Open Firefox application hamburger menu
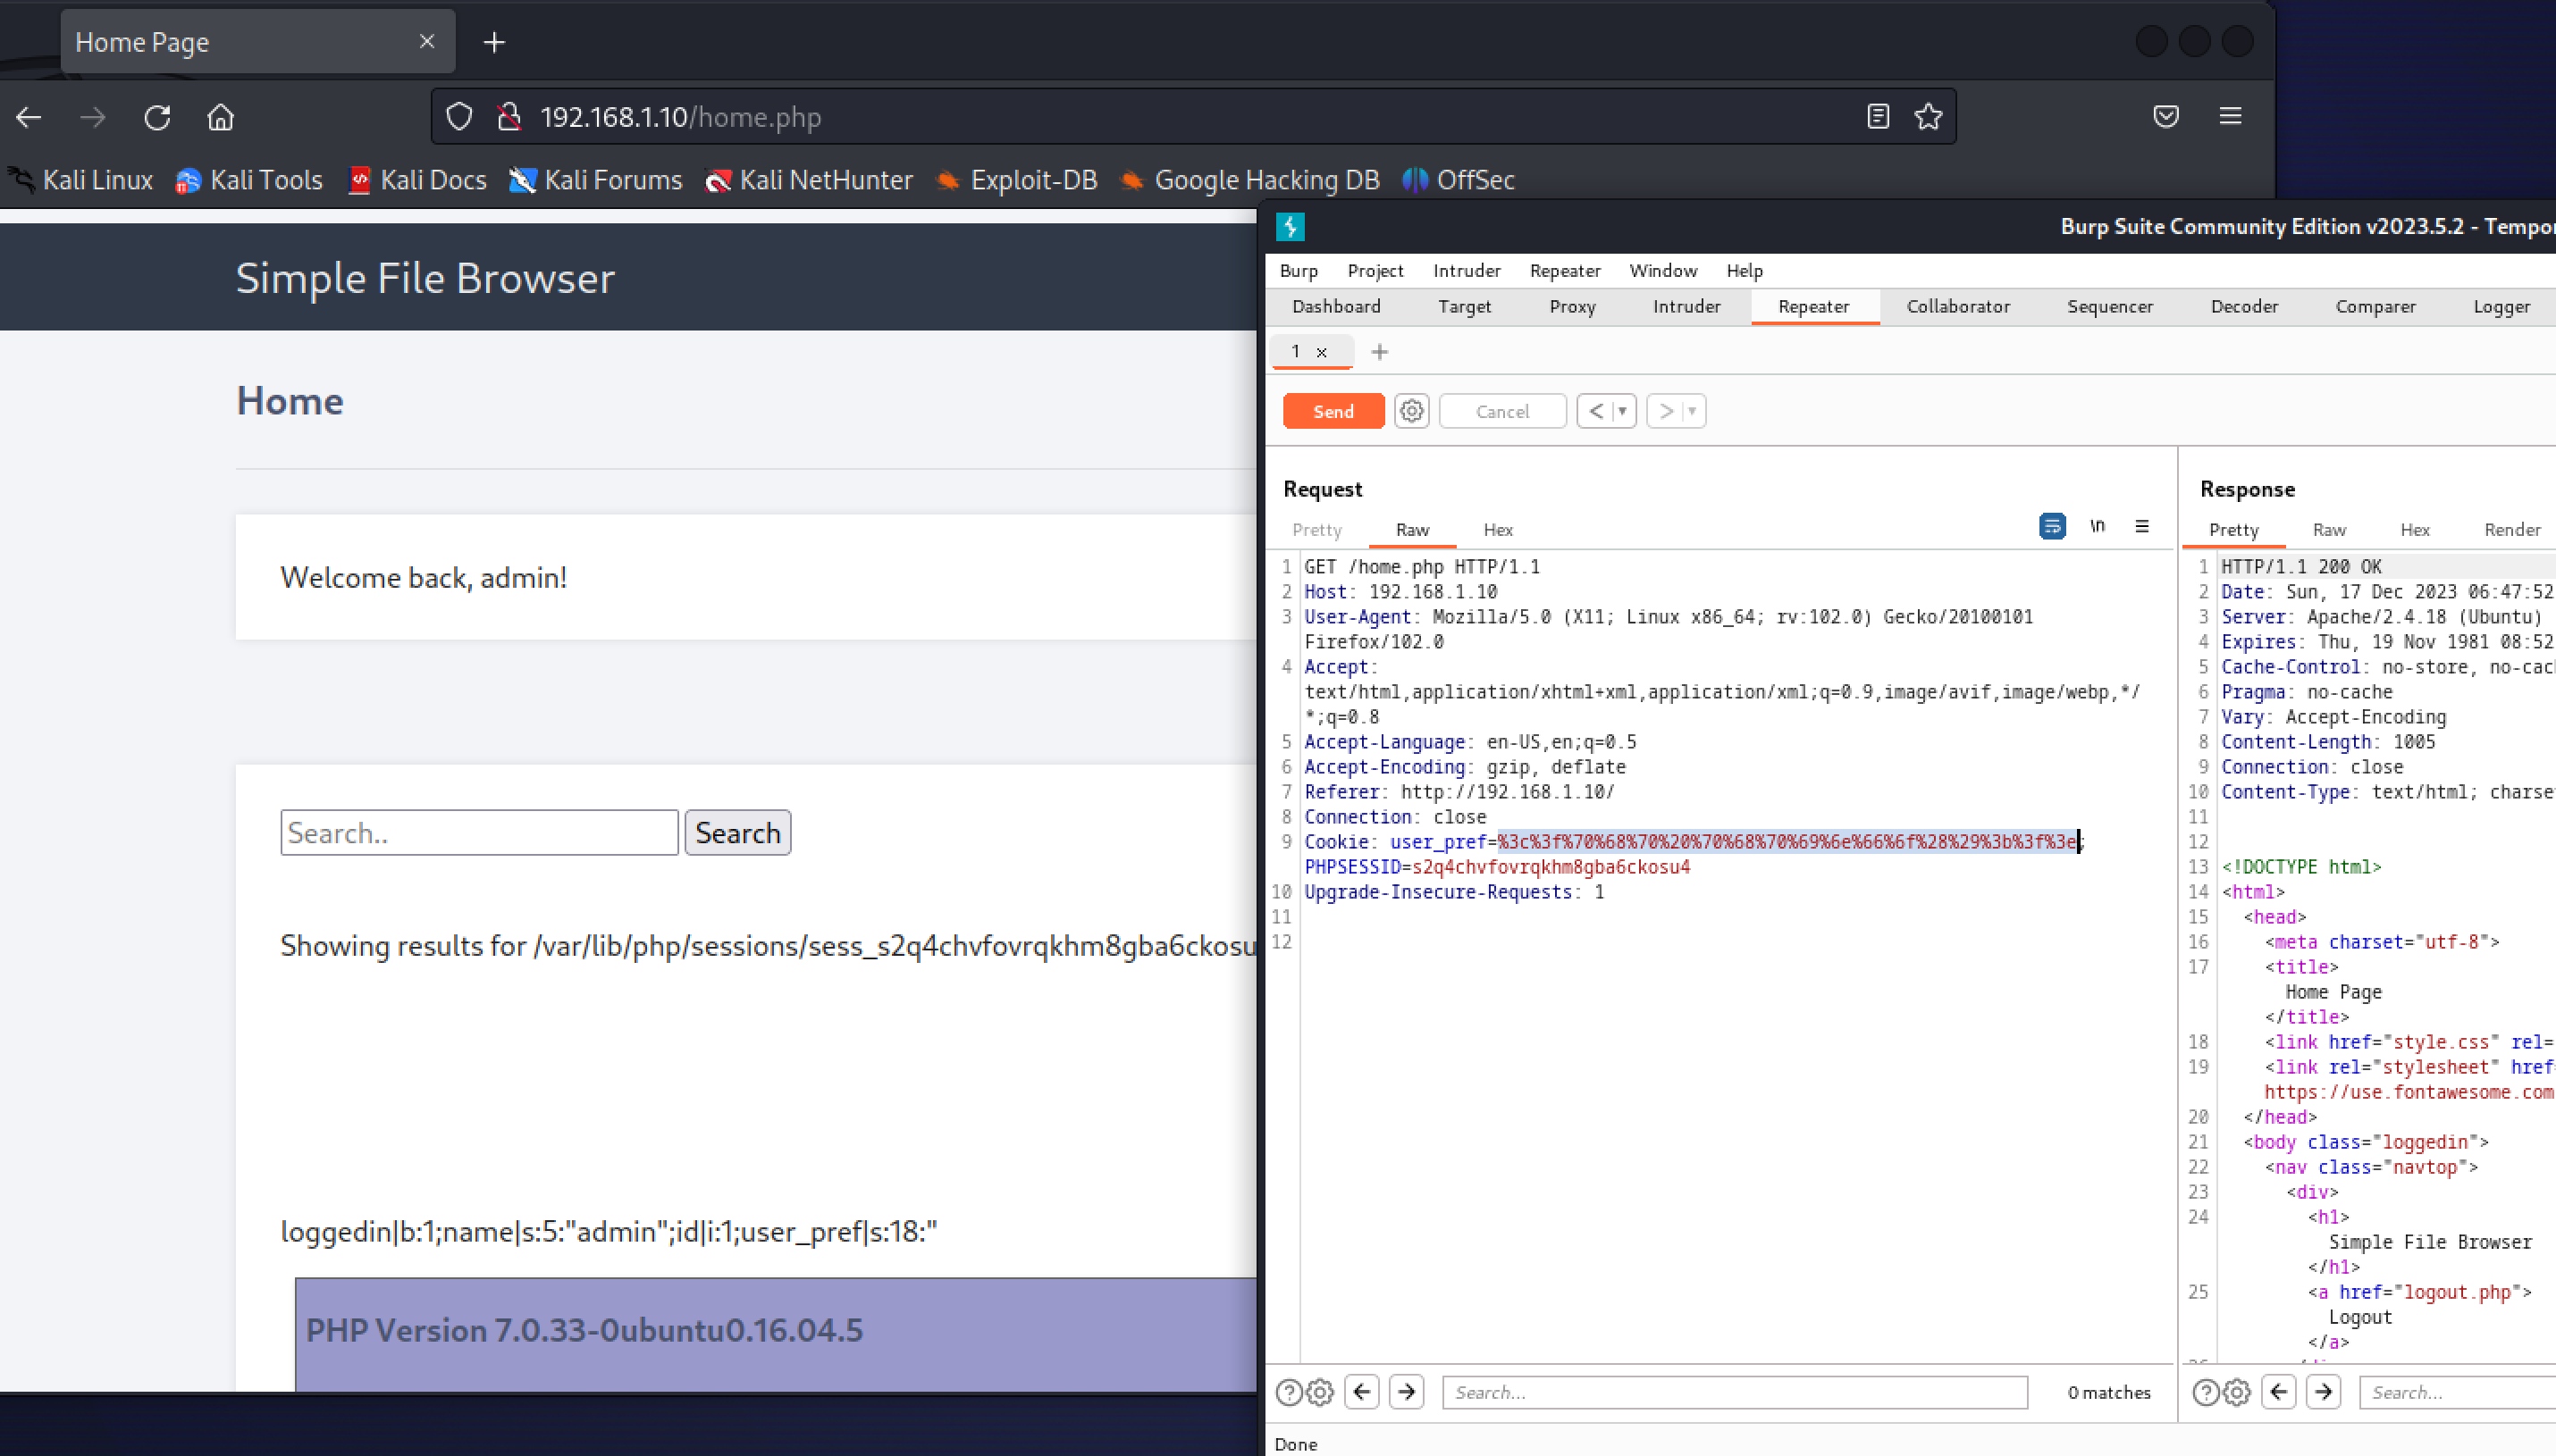This screenshot has width=2556, height=1456. [x=2230, y=117]
